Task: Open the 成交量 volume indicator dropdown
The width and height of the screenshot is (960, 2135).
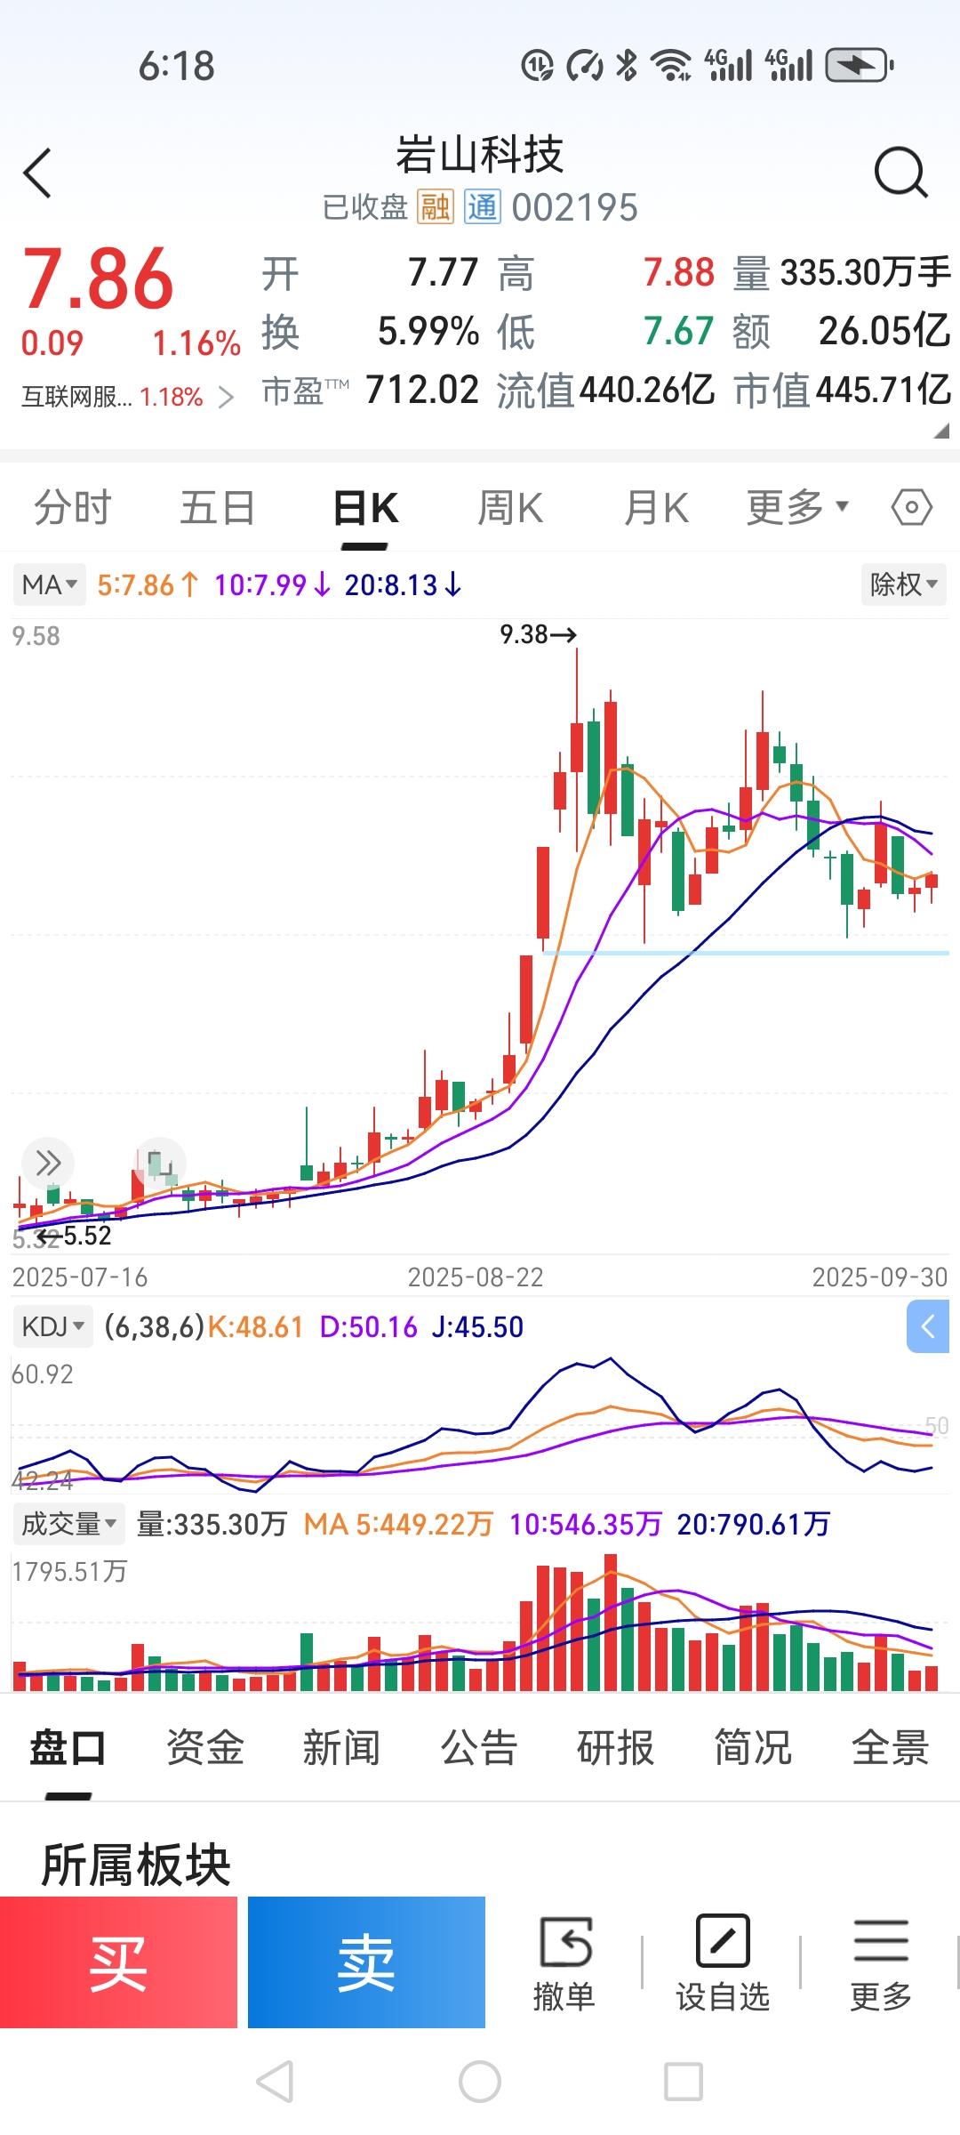Action: point(68,1524)
